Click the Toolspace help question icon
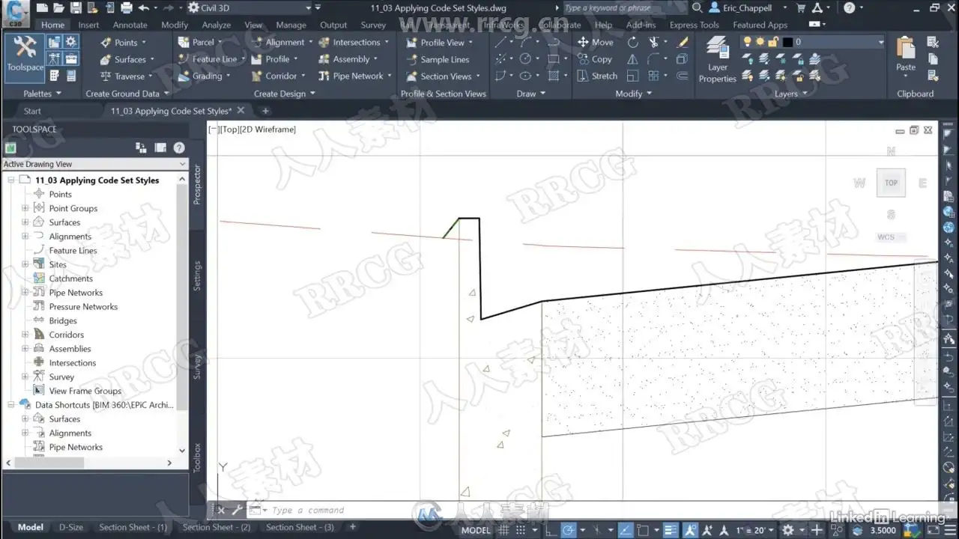959x539 pixels. [179, 148]
